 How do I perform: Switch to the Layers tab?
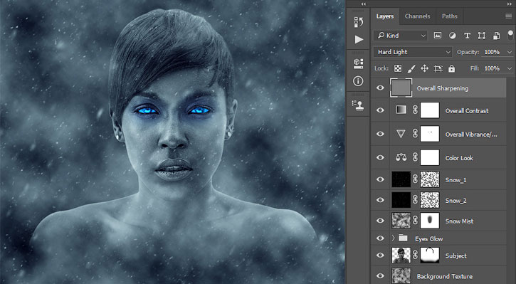[385, 16]
